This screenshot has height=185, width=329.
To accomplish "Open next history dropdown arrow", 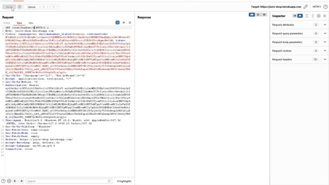I will [x=57, y=7].
